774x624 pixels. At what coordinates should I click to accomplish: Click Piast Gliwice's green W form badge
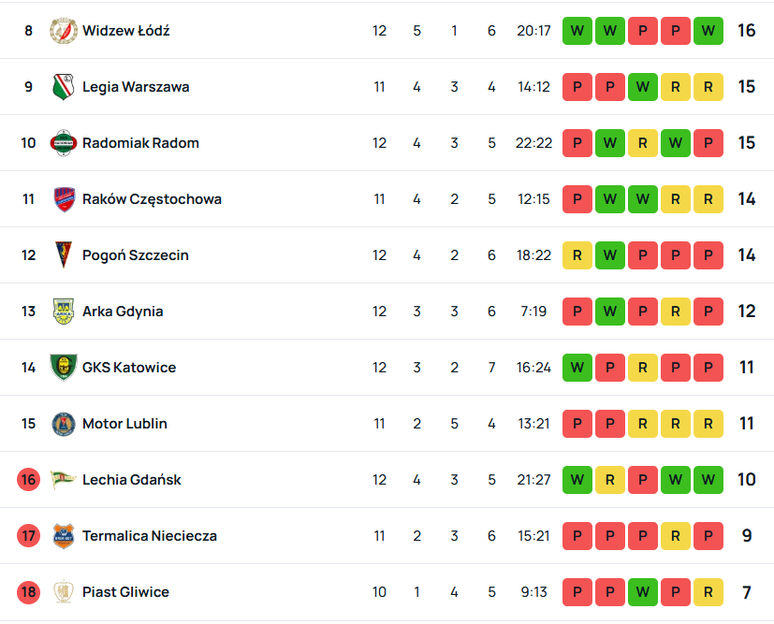point(642,592)
